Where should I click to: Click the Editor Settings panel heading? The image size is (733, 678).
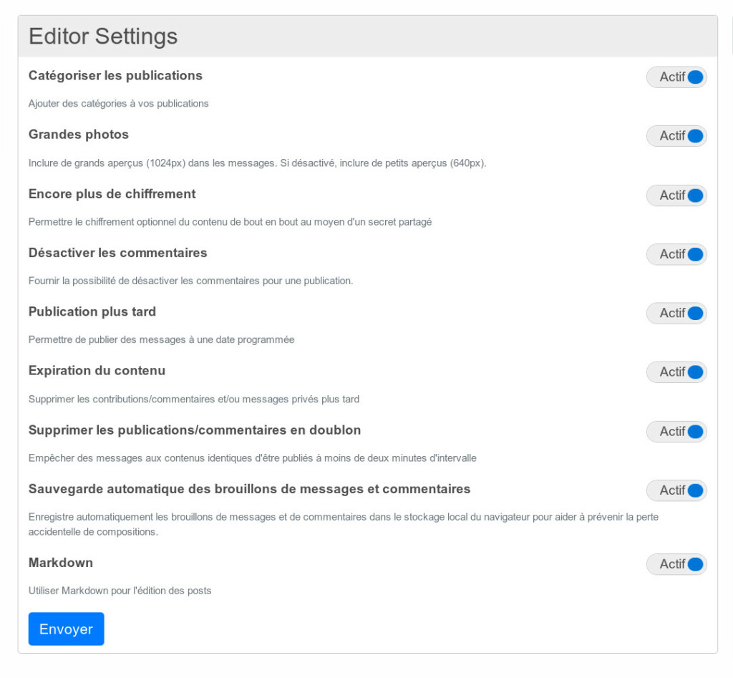pos(103,36)
